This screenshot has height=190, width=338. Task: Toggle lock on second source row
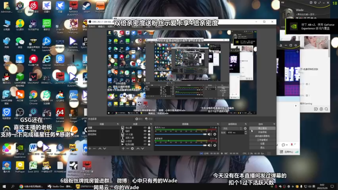pyautogui.click(x=149, y=131)
